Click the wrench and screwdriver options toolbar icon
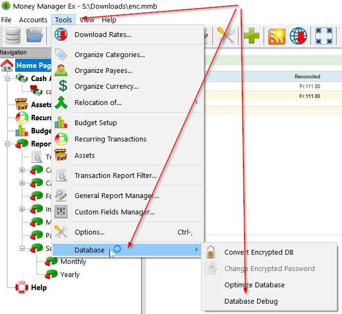This screenshot has width=342, height=314. click(225, 36)
